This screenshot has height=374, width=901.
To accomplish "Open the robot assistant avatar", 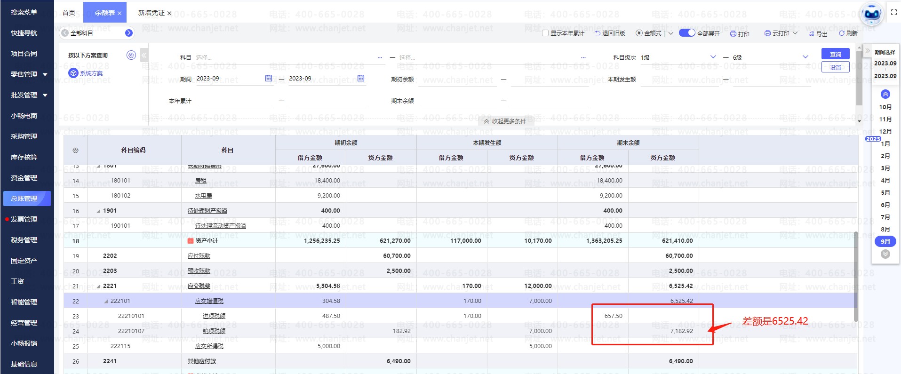I will (x=872, y=15).
